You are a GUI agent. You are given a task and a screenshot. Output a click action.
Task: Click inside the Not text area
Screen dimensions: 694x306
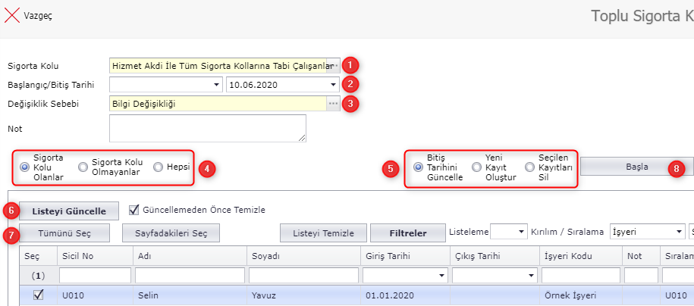[x=207, y=128]
